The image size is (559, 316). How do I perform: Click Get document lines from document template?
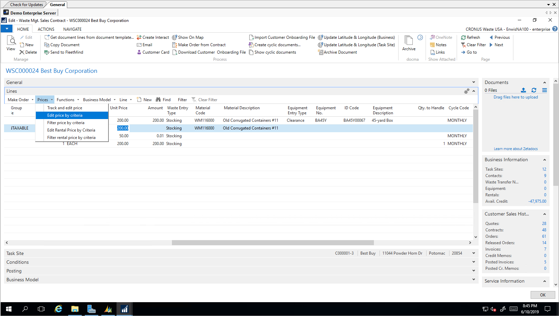pyautogui.click(x=89, y=37)
